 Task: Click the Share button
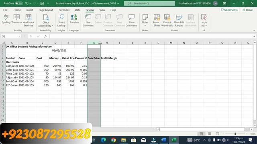click(x=247, y=10)
